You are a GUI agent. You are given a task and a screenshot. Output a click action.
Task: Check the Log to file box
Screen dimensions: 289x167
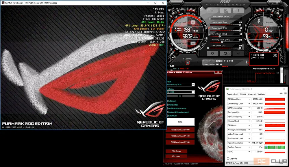[228, 159]
